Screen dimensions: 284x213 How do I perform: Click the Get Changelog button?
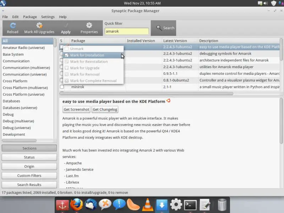coord(105,110)
